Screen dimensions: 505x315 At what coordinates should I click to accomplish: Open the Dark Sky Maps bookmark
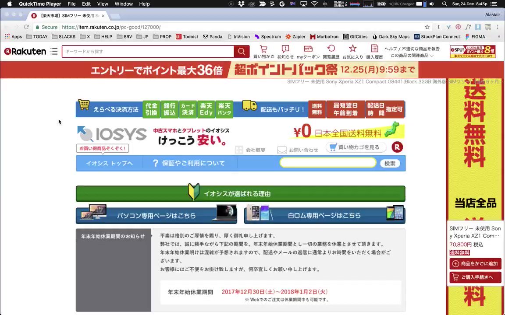[391, 37]
